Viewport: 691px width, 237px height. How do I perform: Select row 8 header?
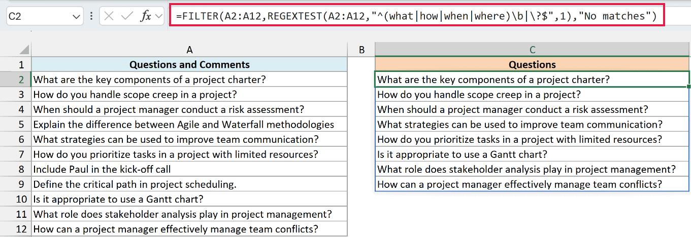pyautogui.click(x=16, y=169)
